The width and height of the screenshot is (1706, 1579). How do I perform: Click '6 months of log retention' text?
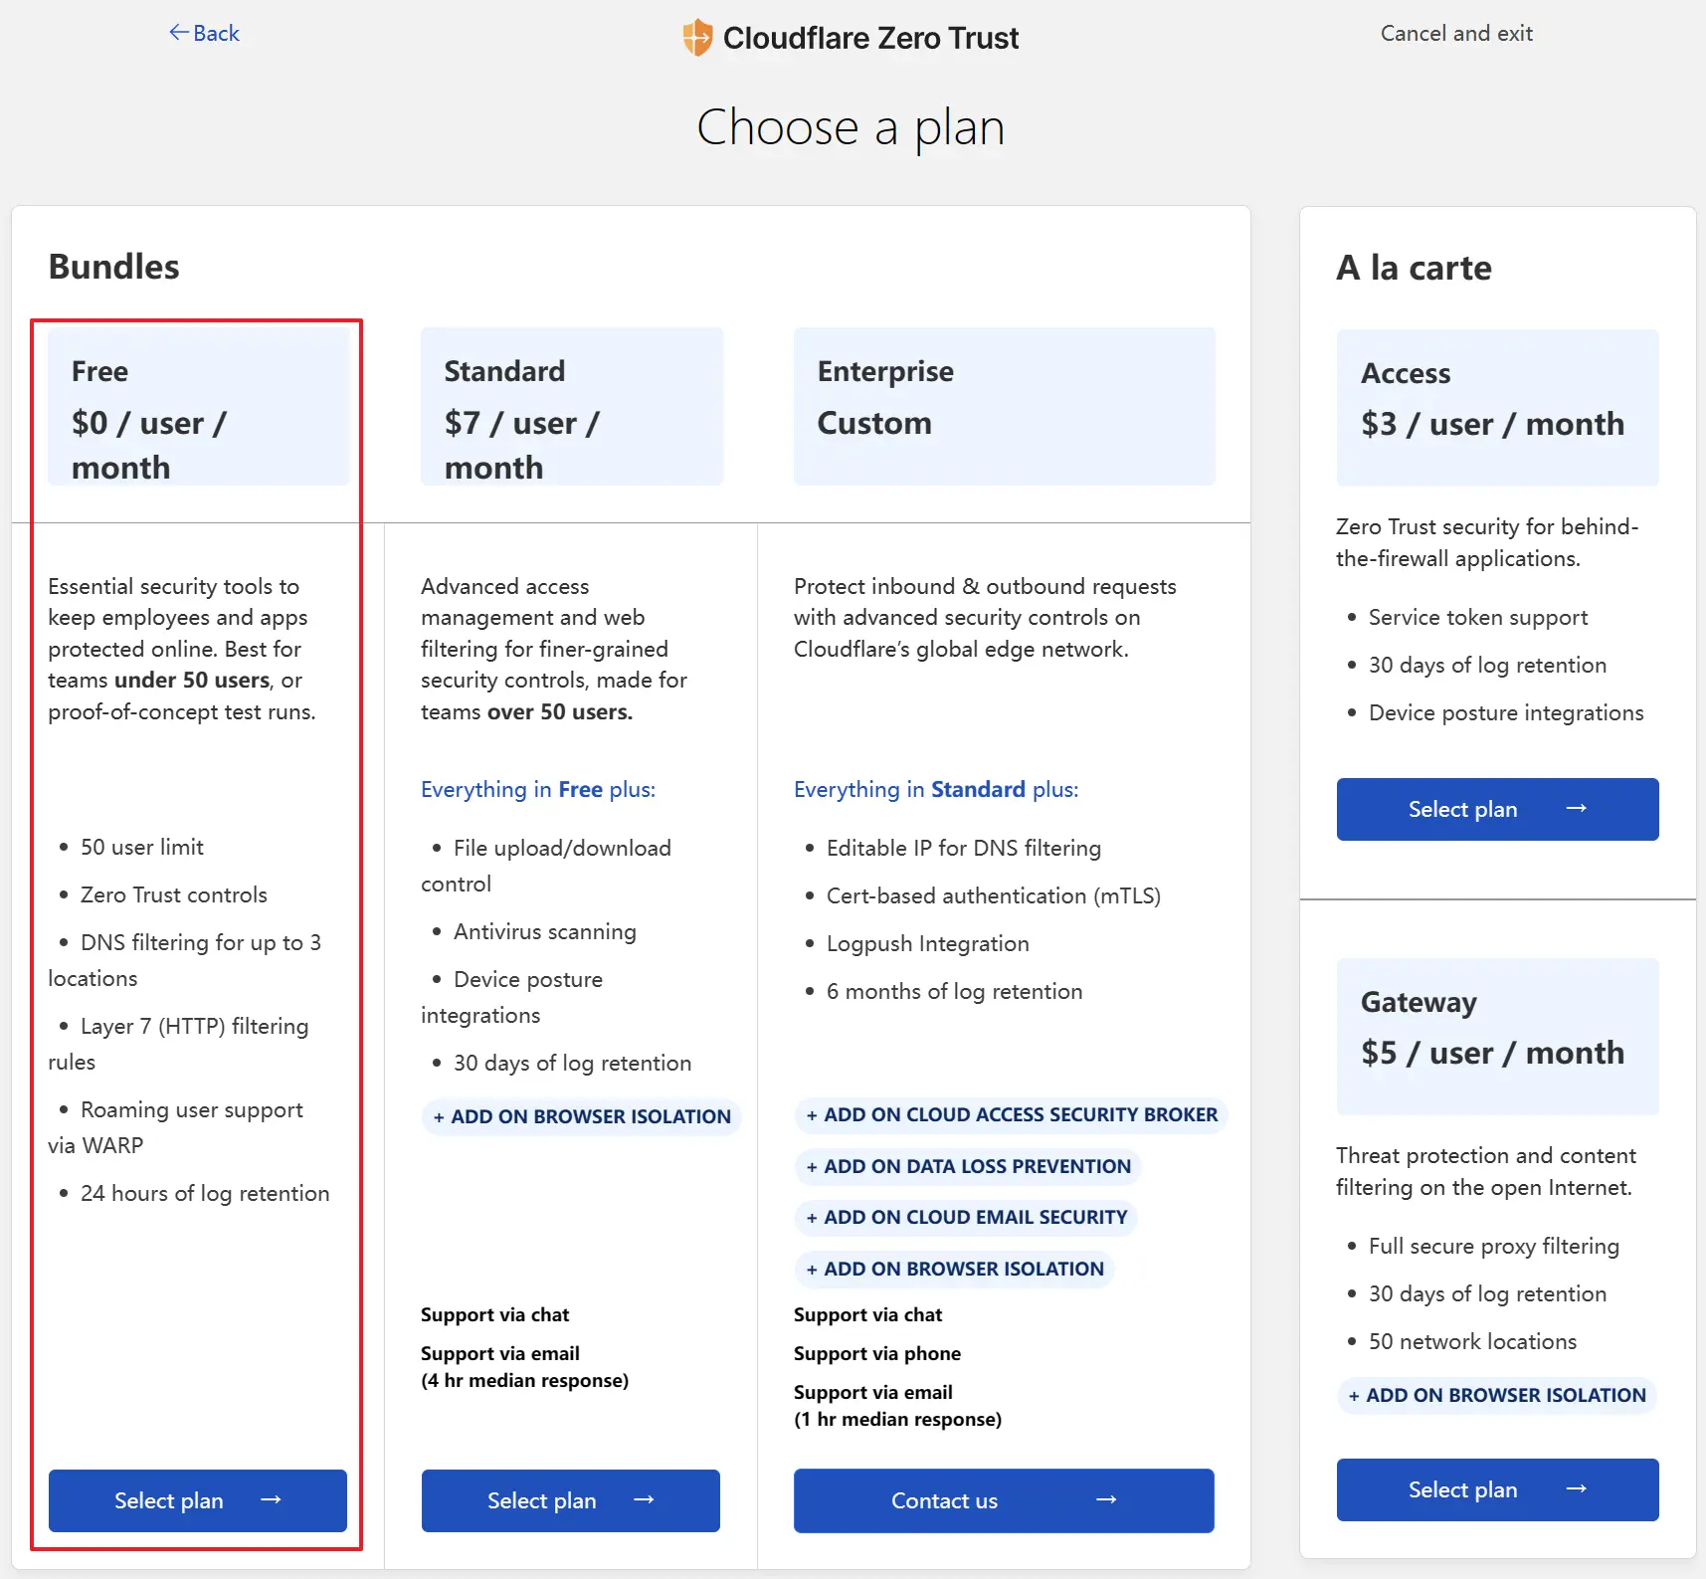pos(955,991)
